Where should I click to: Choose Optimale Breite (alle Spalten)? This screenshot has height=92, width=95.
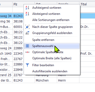click(52, 58)
